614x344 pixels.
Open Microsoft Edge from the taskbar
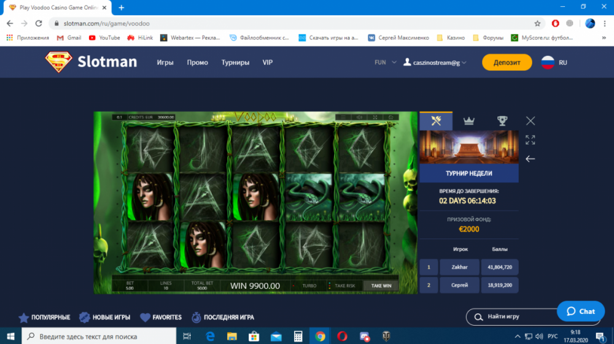pos(210,336)
